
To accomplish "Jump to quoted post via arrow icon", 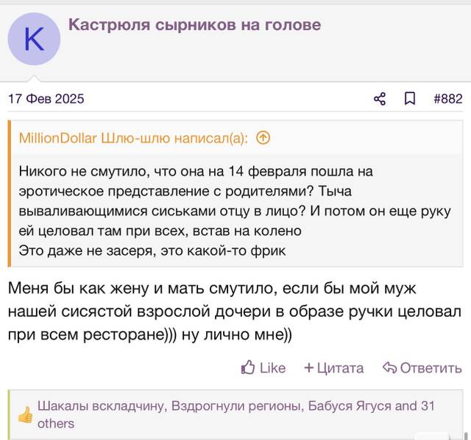I will coord(263,138).
